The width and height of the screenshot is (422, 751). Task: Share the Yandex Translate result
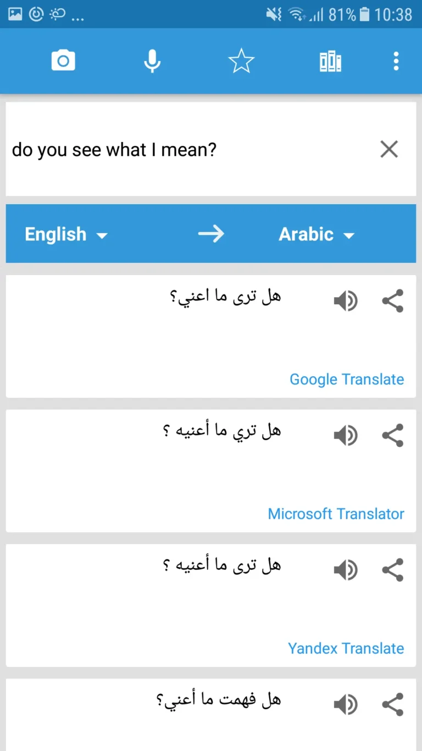point(393,569)
